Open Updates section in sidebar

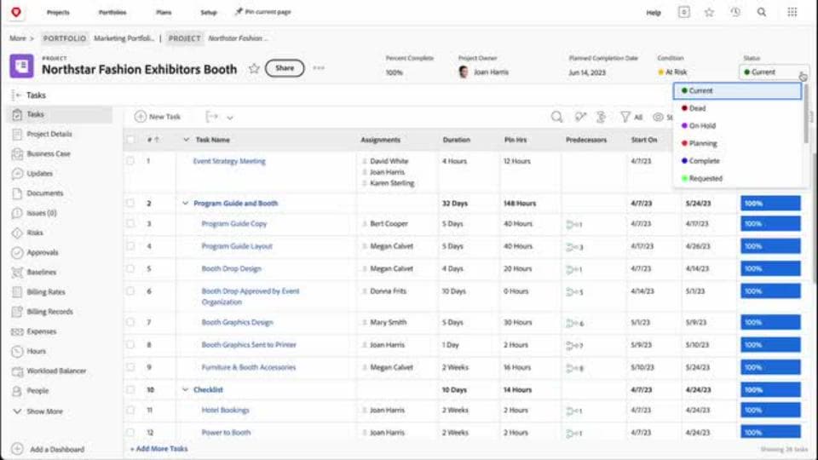click(39, 174)
